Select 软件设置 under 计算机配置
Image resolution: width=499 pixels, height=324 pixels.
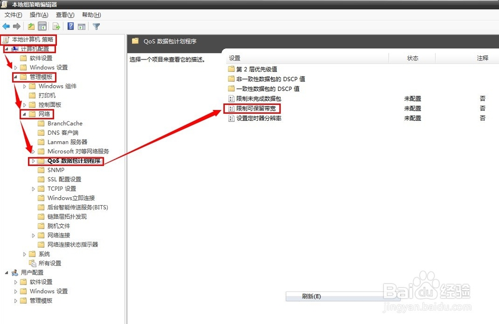(41, 58)
